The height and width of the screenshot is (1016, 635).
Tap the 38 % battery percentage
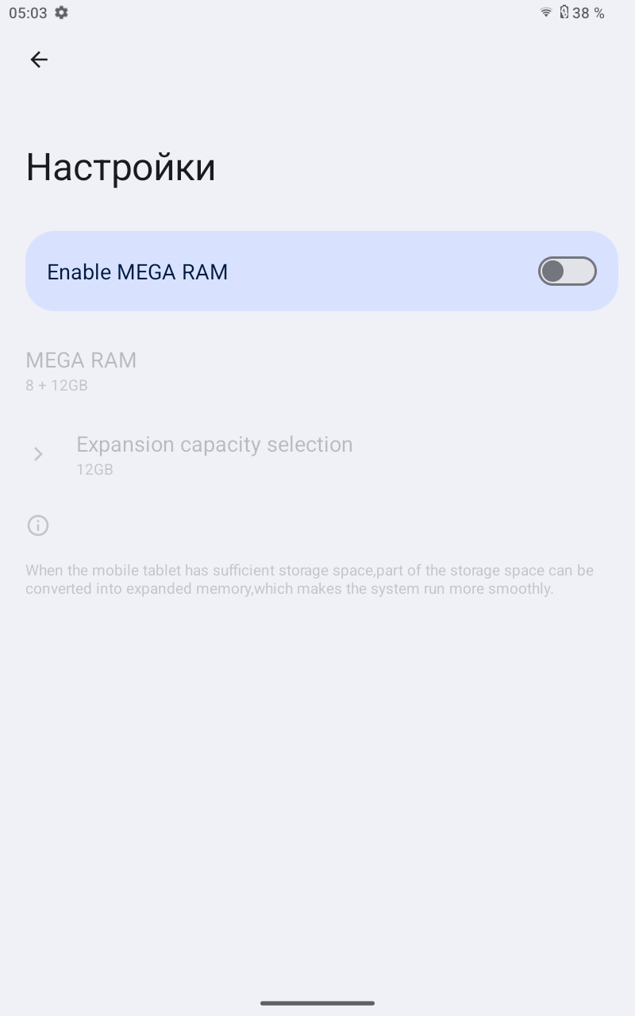click(x=588, y=13)
